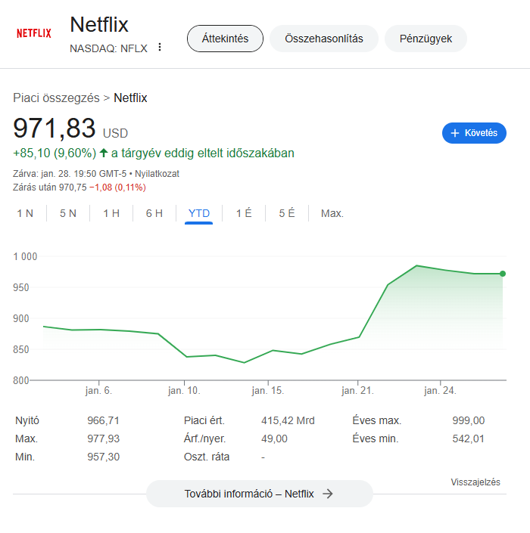Select the 6 H chart range
Viewport: 530px width, 533px height.
(x=154, y=213)
